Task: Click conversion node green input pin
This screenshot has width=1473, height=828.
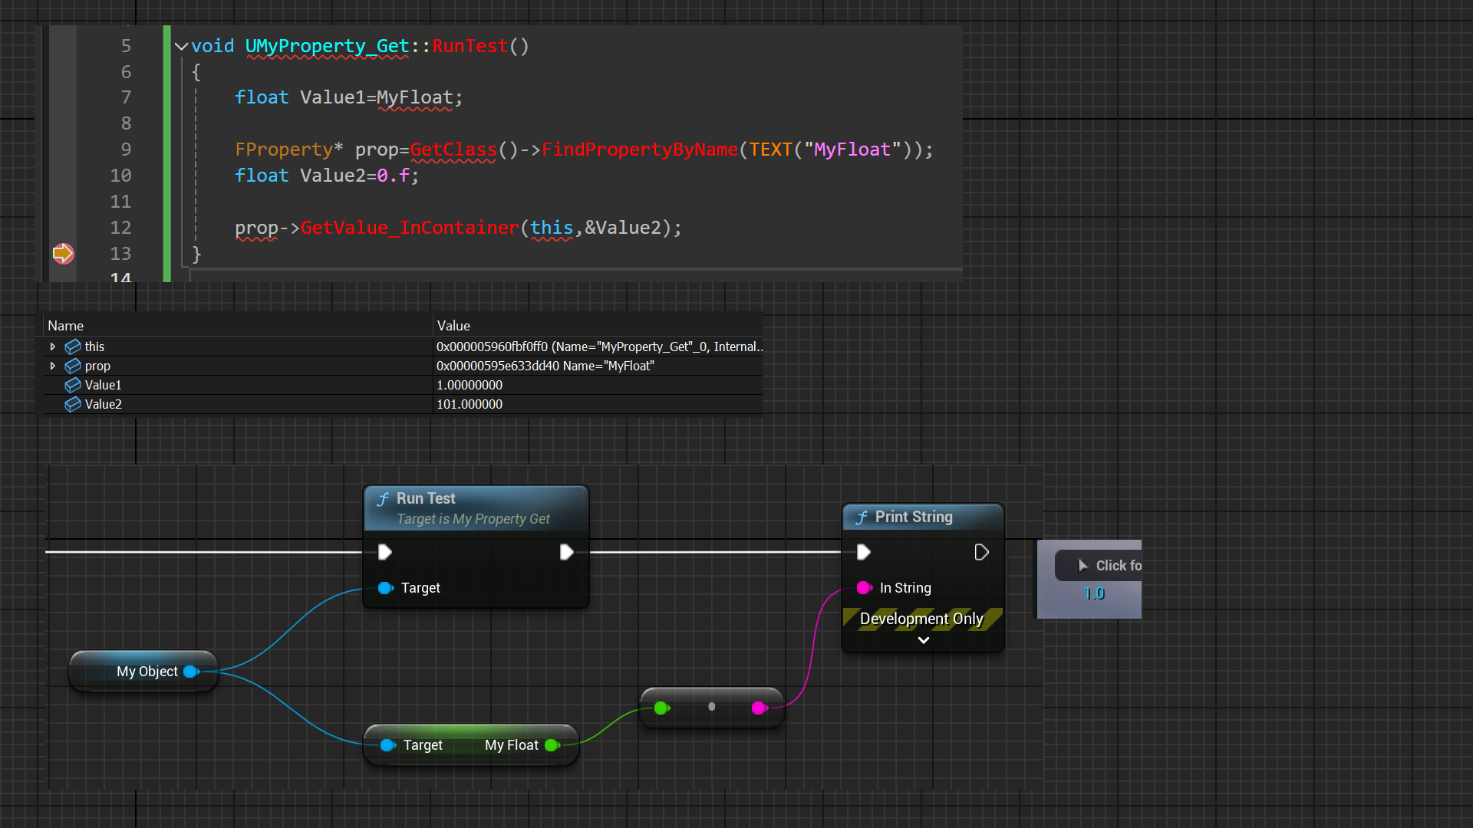Action: click(661, 708)
